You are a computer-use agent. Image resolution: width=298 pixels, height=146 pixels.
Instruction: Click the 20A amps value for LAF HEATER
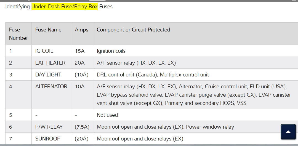(80, 63)
